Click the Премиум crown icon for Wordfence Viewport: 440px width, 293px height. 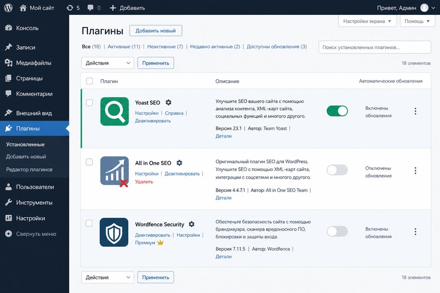coord(160,242)
